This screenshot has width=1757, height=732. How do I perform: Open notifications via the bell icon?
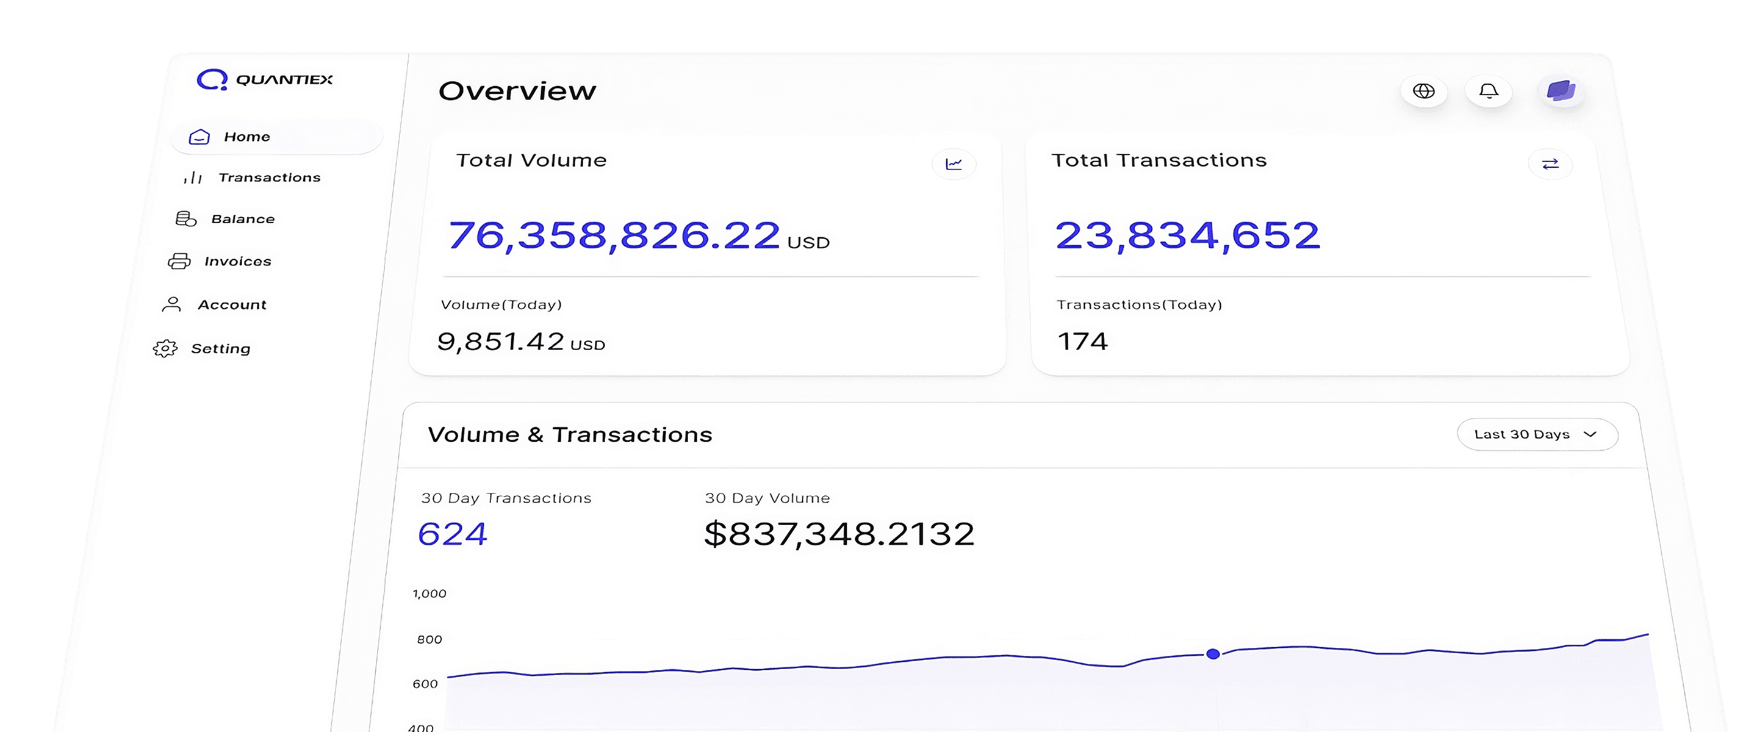pyautogui.click(x=1489, y=91)
